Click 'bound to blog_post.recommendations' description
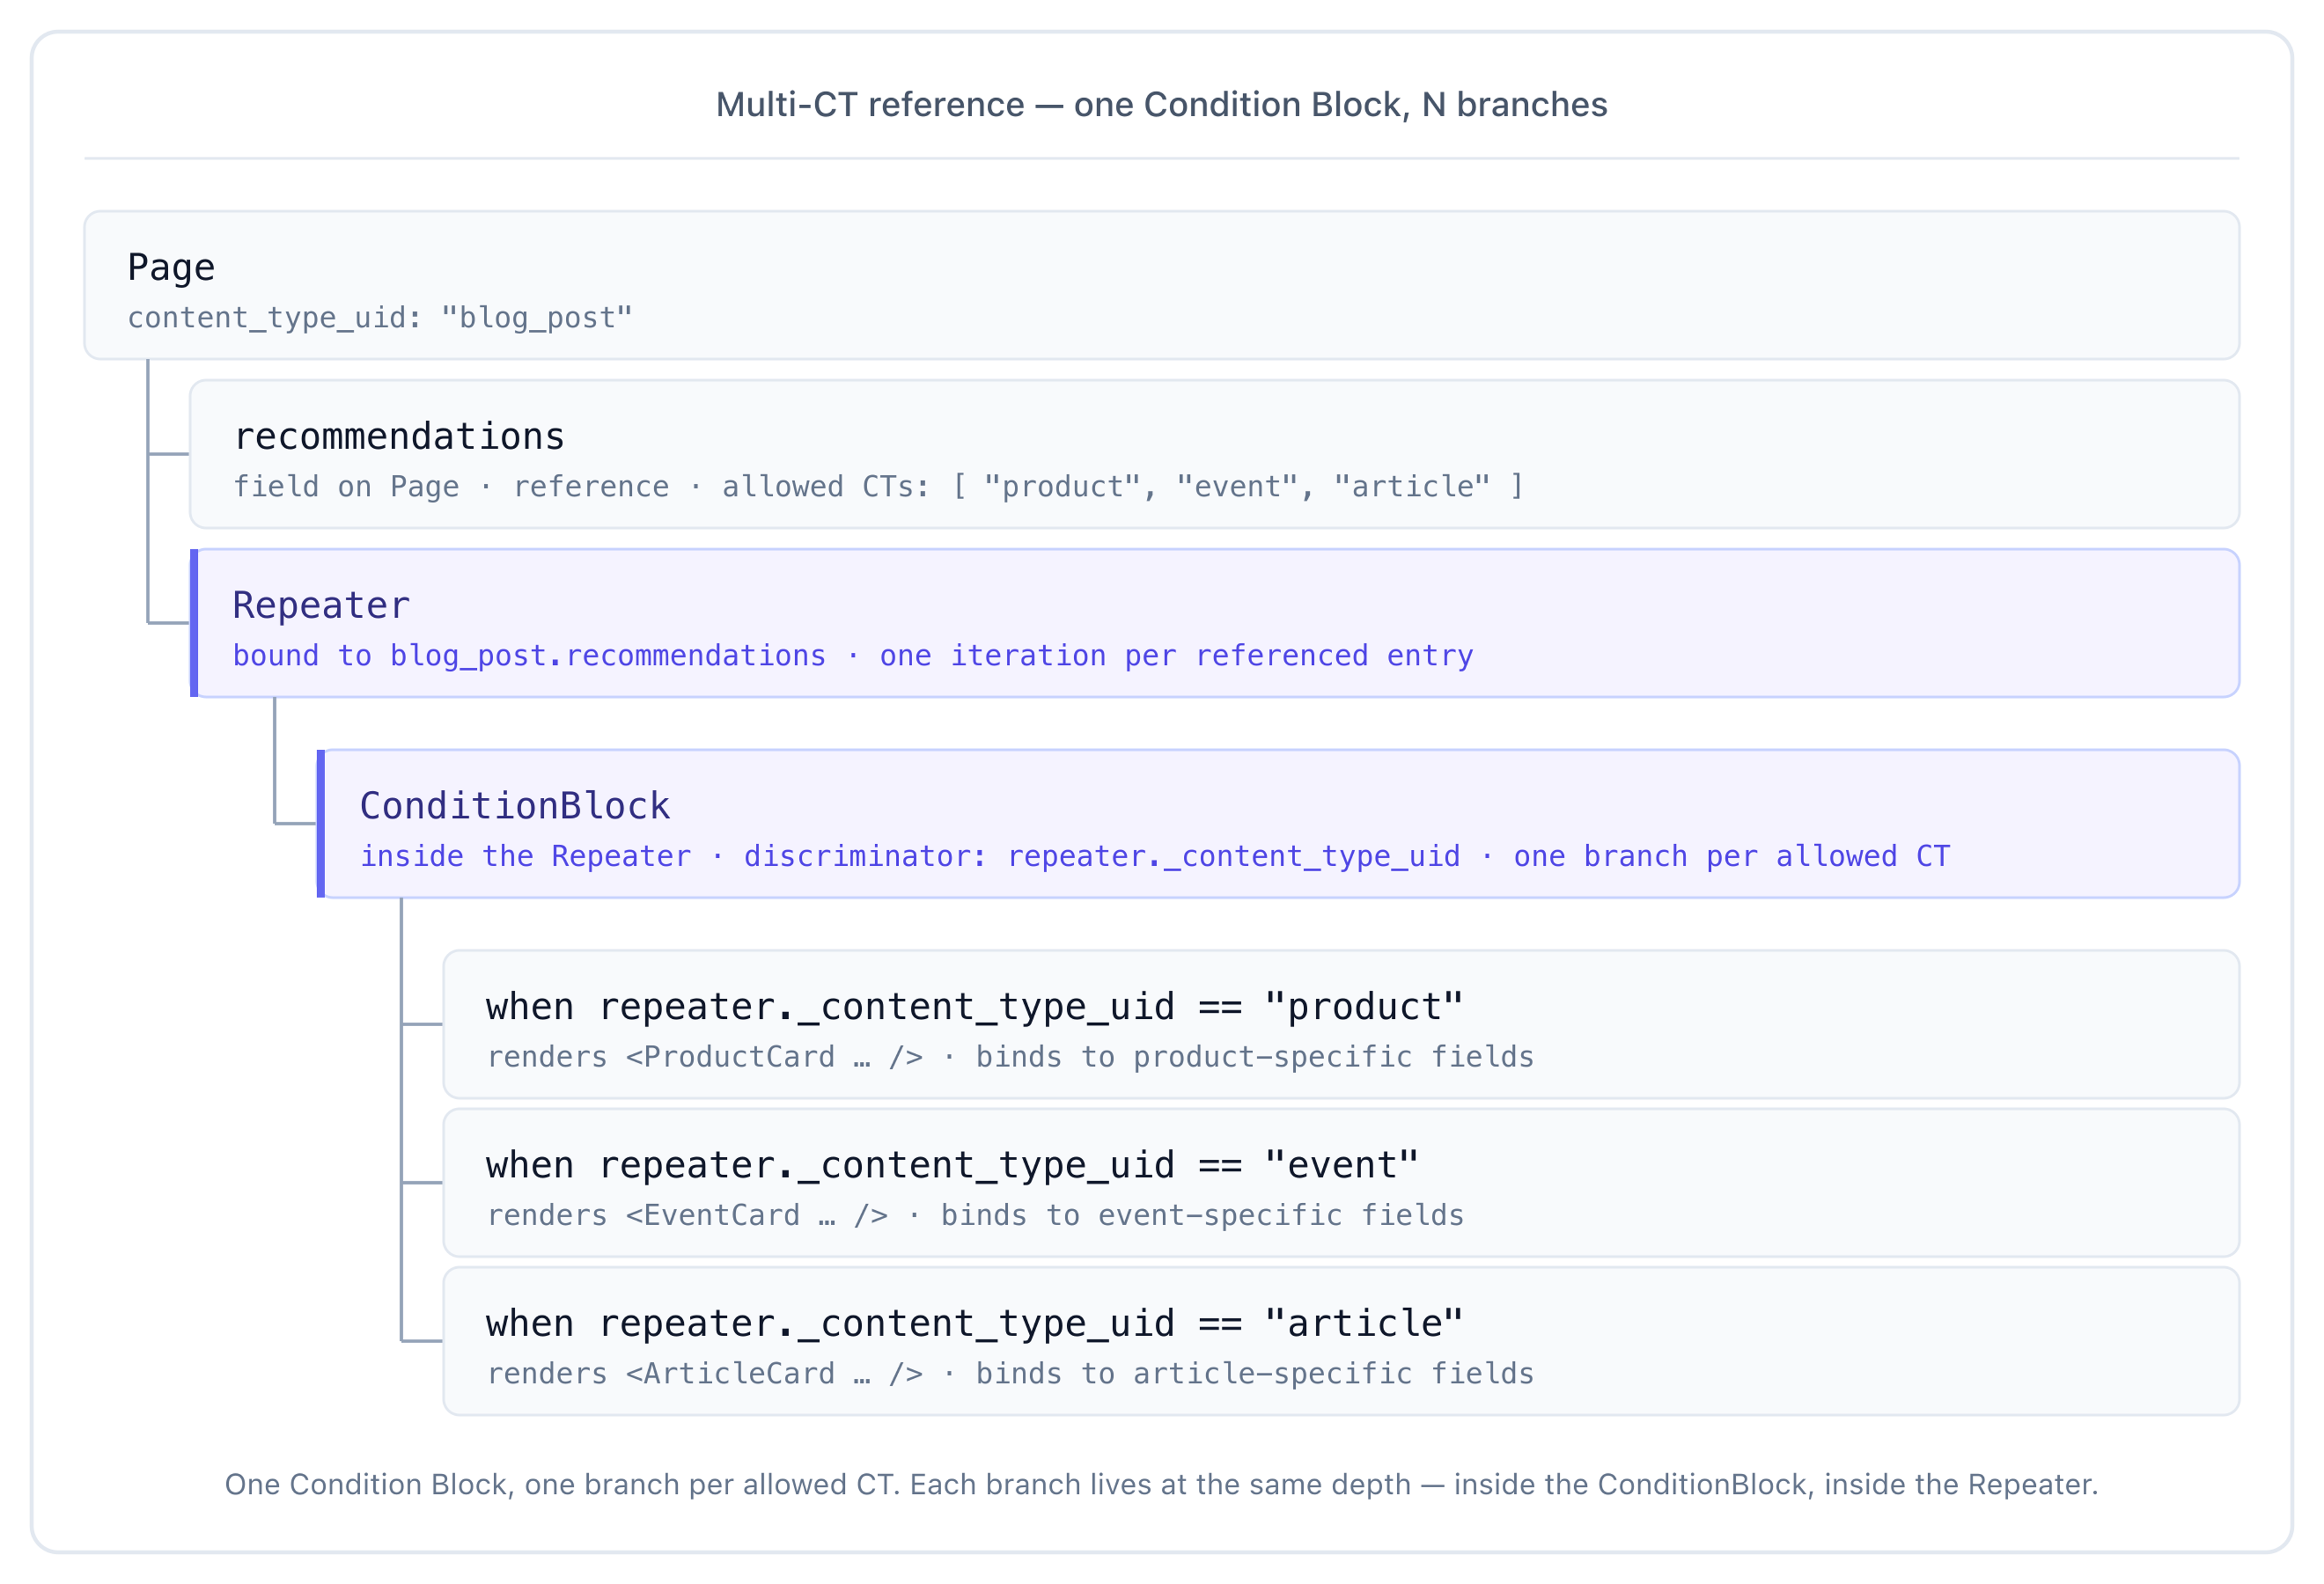 [x=853, y=656]
